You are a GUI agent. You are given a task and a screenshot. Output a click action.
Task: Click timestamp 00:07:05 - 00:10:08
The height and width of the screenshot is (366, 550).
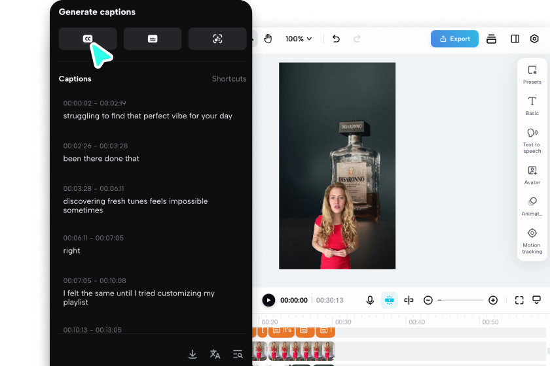pos(95,281)
